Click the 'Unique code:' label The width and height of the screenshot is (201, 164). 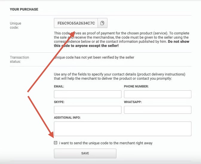coord(15,25)
